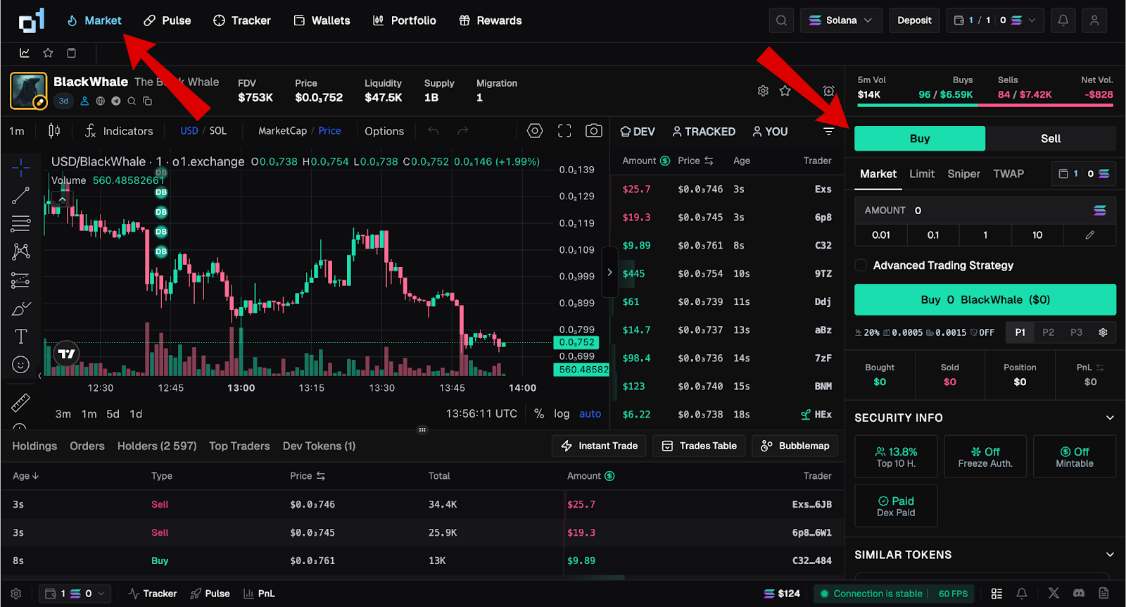Open the Bubblemap view
The width and height of the screenshot is (1126, 607).
coord(795,446)
